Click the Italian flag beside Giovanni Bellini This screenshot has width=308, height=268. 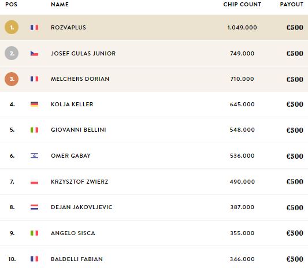click(x=34, y=130)
